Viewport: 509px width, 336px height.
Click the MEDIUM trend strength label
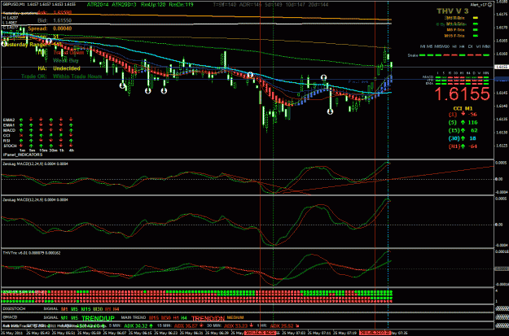pyautogui.click(x=235, y=317)
